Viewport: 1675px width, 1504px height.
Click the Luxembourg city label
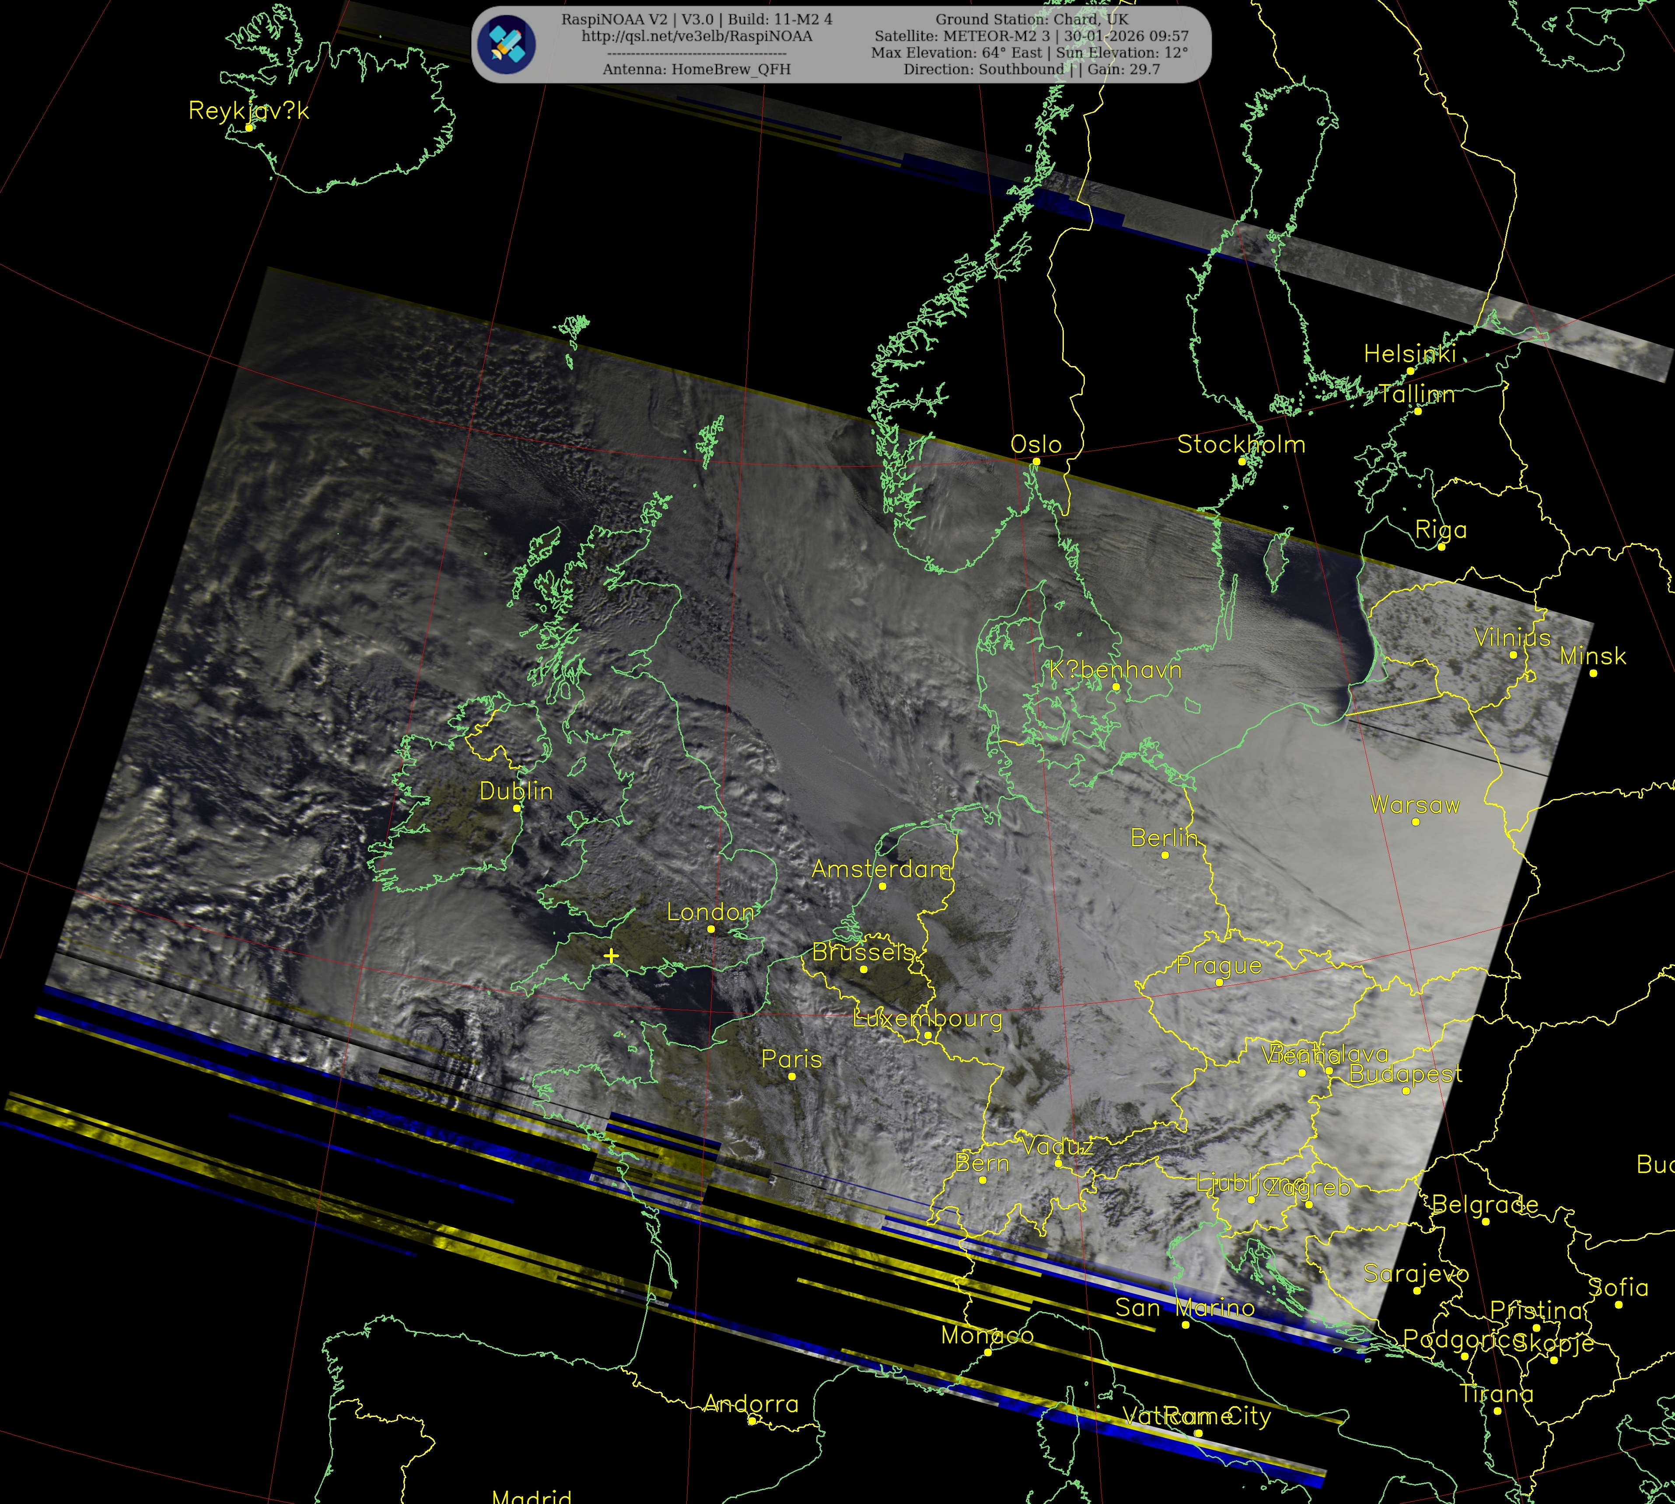pyautogui.click(x=927, y=1018)
